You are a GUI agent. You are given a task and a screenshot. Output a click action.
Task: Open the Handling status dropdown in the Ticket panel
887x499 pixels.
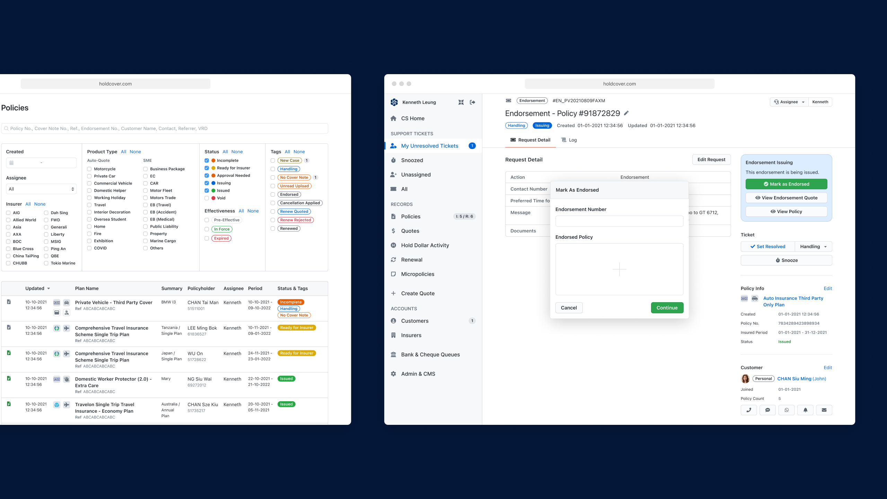pyautogui.click(x=813, y=246)
